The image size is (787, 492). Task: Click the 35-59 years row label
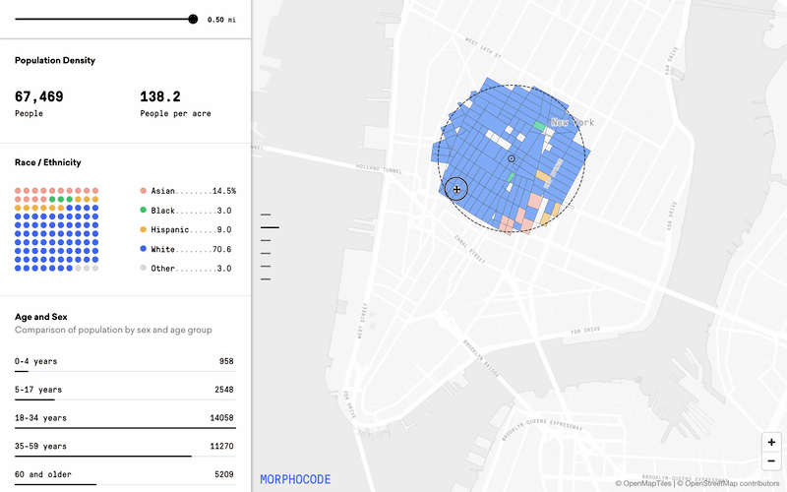40,446
